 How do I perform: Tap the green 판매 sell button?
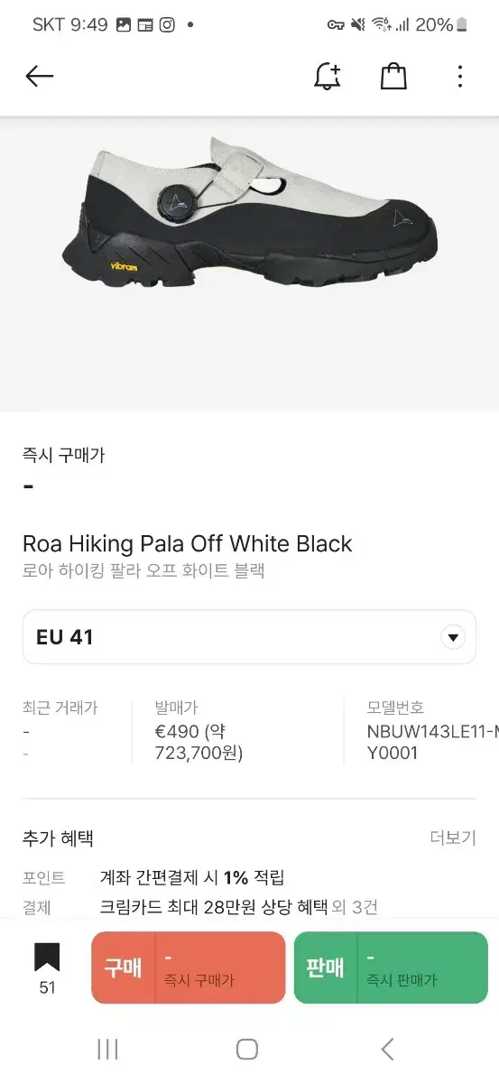391,968
